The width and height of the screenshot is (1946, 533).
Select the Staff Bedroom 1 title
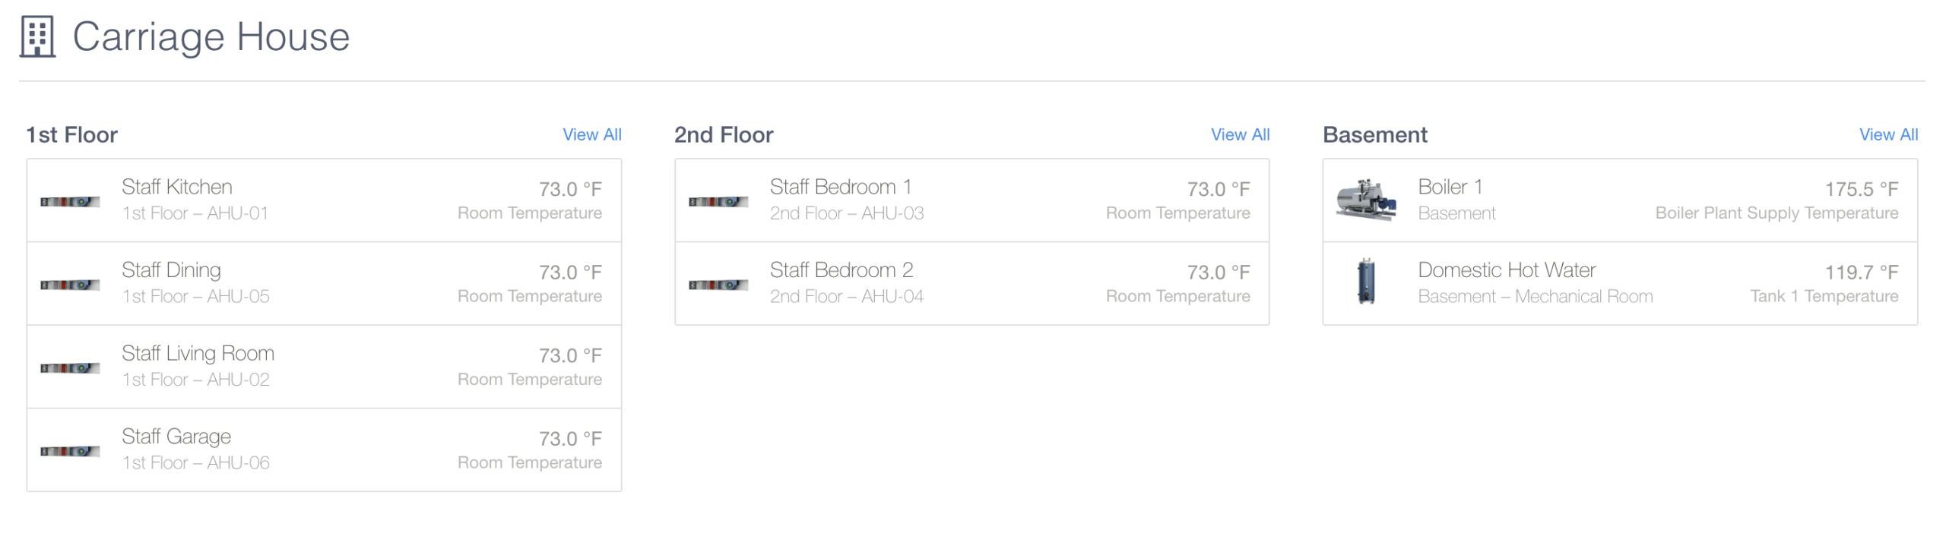click(840, 187)
